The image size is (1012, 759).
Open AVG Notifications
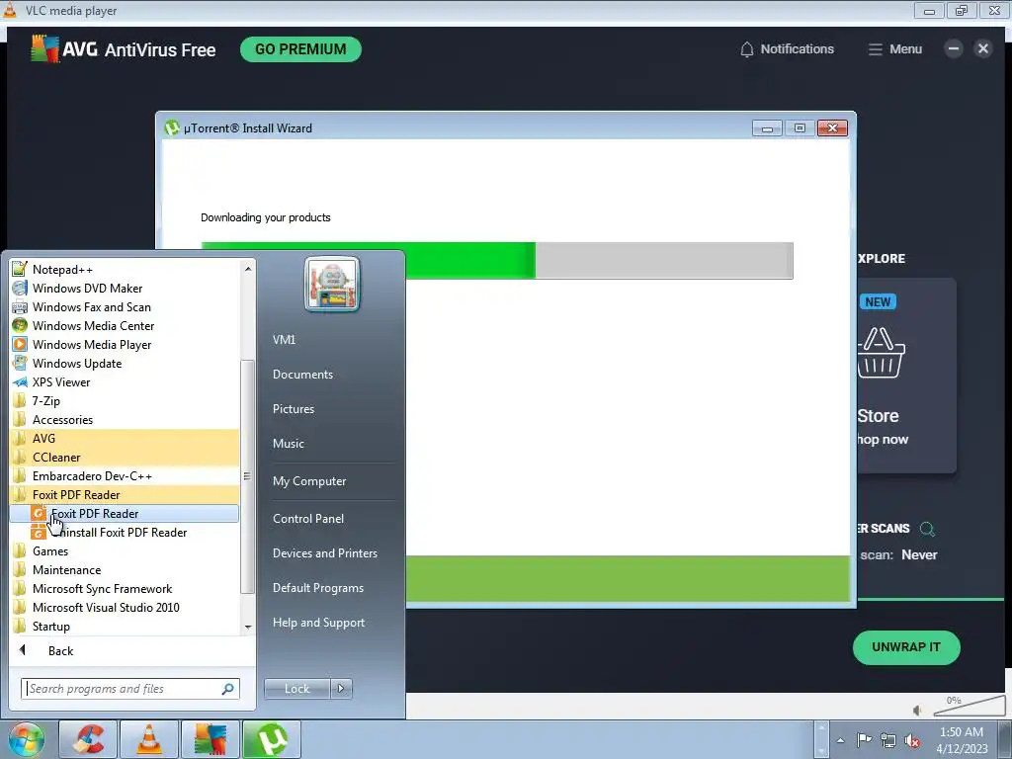787,49
